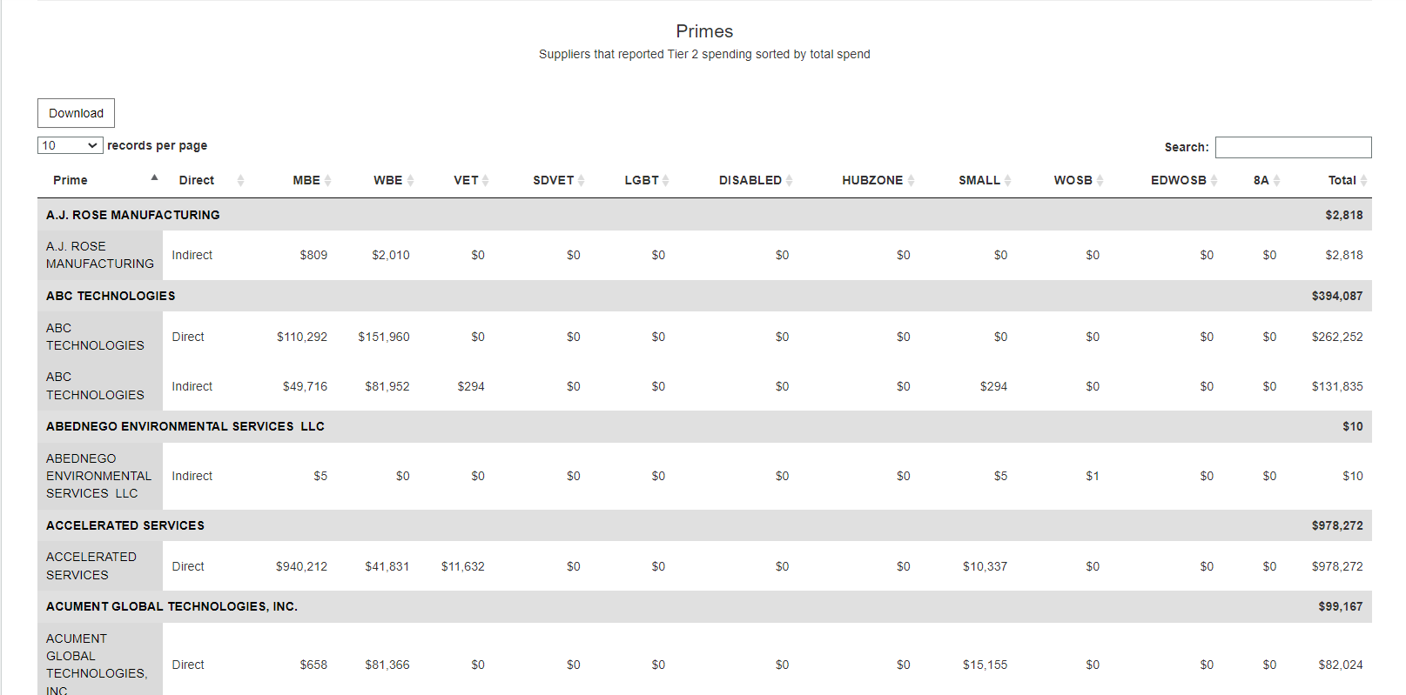This screenshot has width=1406, height=695.
Task: Open the records per page dropdown
Action: (71, 145)
